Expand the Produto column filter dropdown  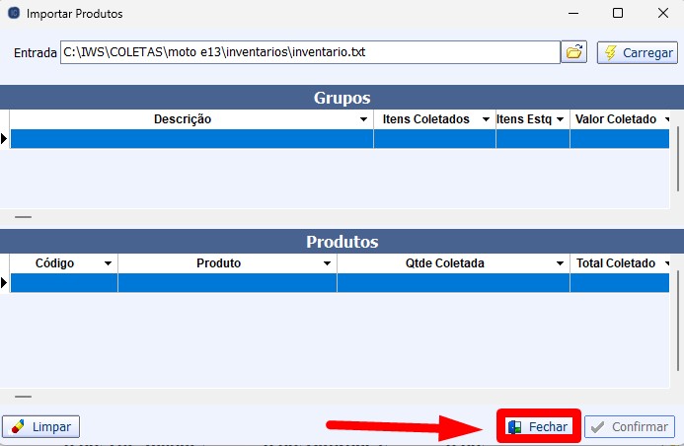(327, 264)
